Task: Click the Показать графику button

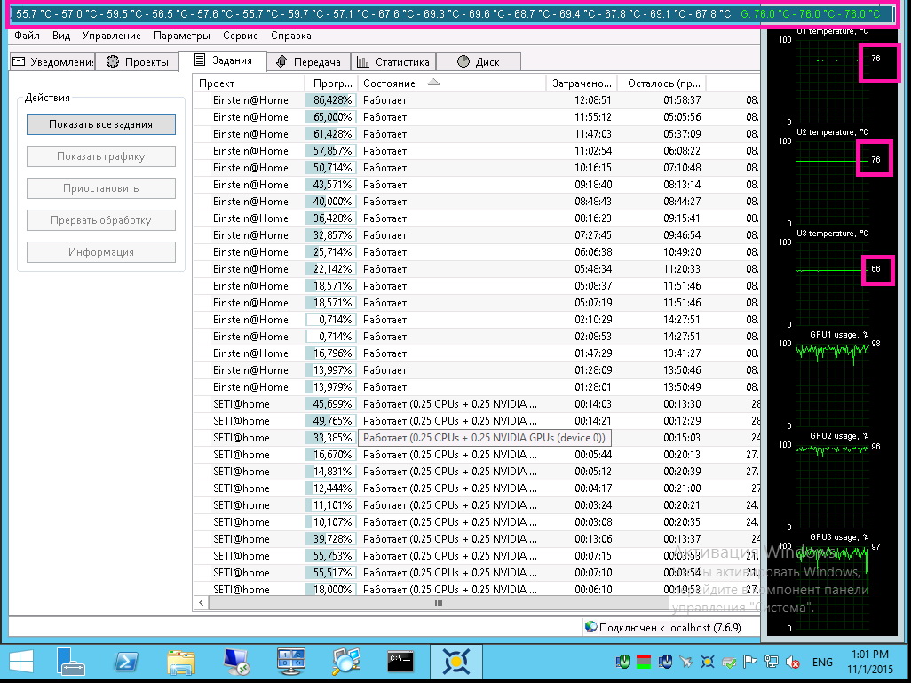Action: coord(101,156)
